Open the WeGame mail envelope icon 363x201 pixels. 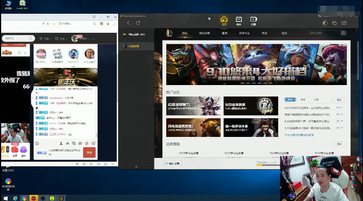[x=344, y=23]
